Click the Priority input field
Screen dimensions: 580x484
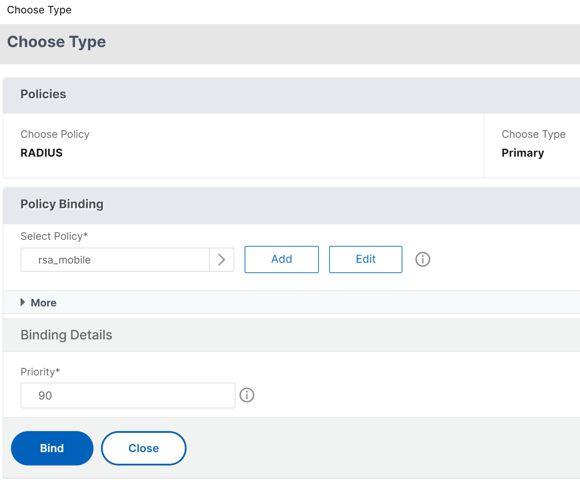[128, 395]
